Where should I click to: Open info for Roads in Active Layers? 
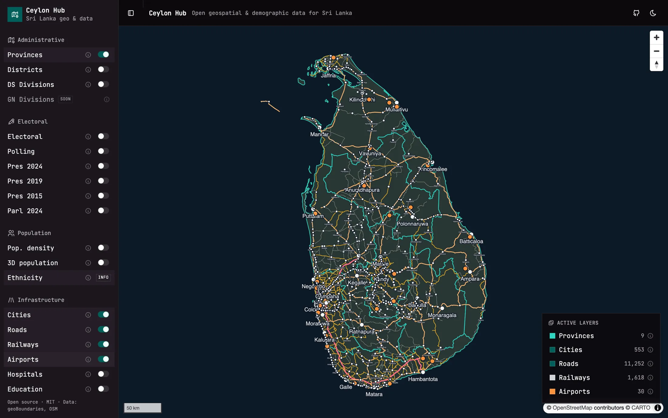650,364
